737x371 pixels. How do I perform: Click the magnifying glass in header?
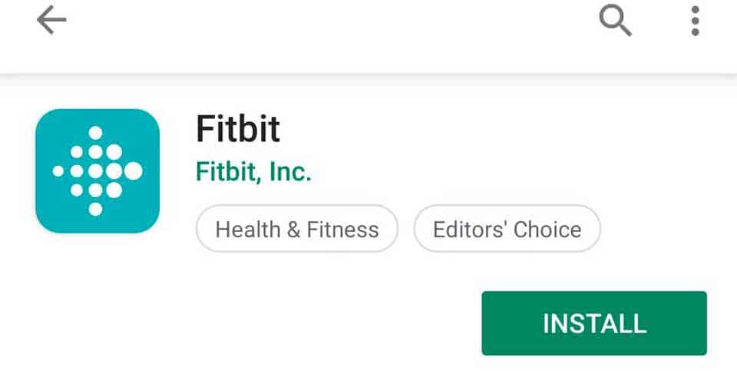tap(615, 22)
